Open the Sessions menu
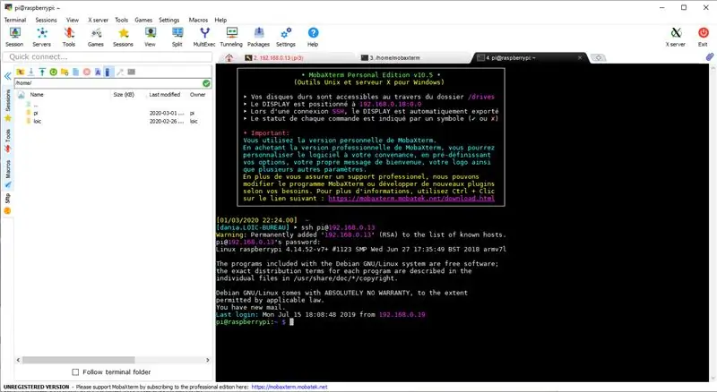Image resolution: width=717 pixels, height=392 pixels. point(47,20)
